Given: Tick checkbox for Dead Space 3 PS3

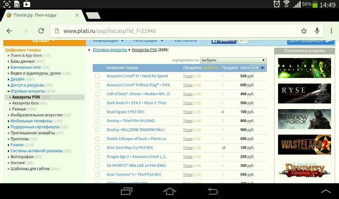Looking at the screenshot, I should pos(98,112).
